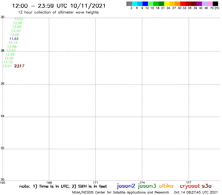Click the bright red legend swatch
Viewport: 222px width, 195px height.
tap(183, 4)
